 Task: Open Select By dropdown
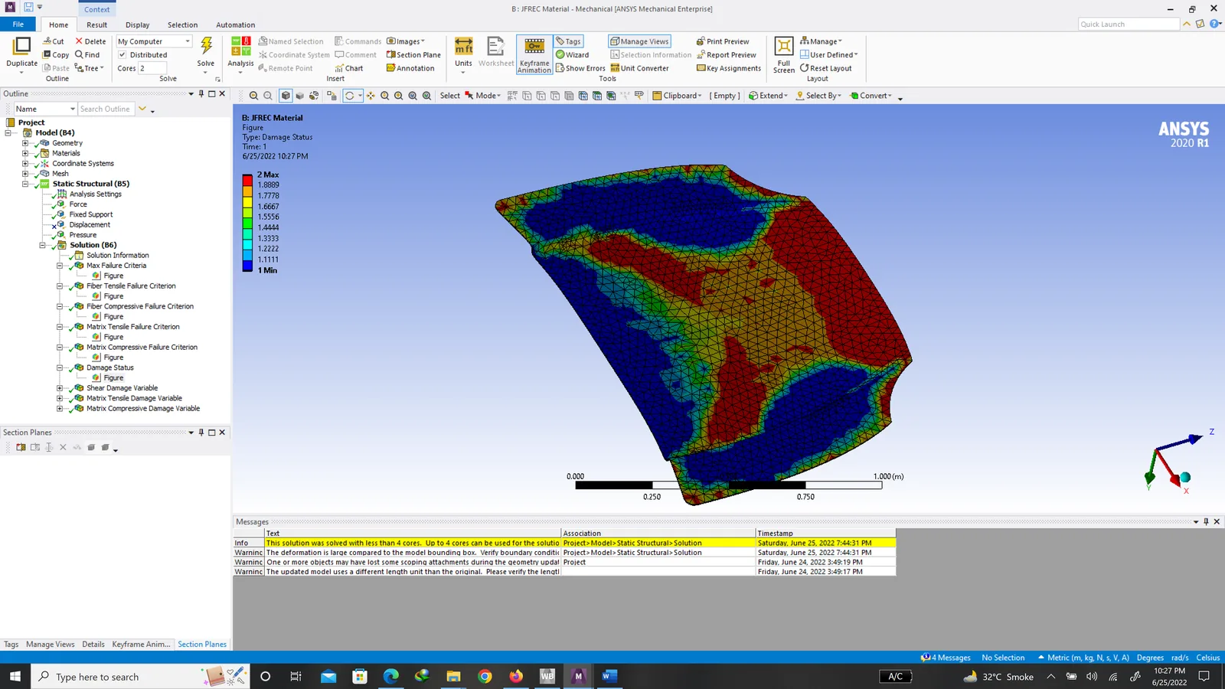[x=818, y=96]
